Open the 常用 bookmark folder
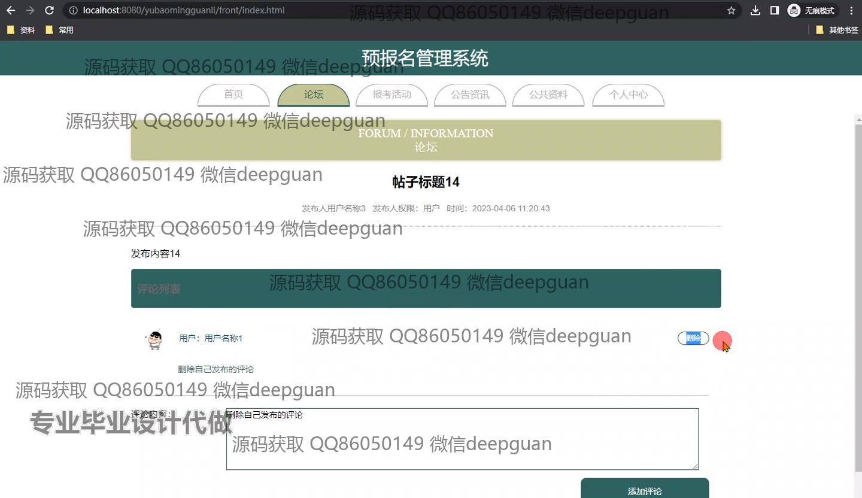862x498 pixels. coord(60,30)
